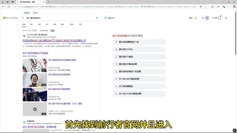The image size is (237, 133).
Task: Open 前行者V99驱动设置 教程 video link
Action: click(65, 104)
